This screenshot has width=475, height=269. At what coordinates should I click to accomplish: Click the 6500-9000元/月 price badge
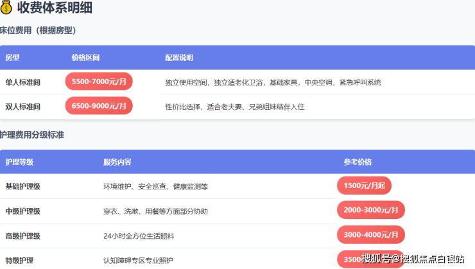(x=99, y=106)
